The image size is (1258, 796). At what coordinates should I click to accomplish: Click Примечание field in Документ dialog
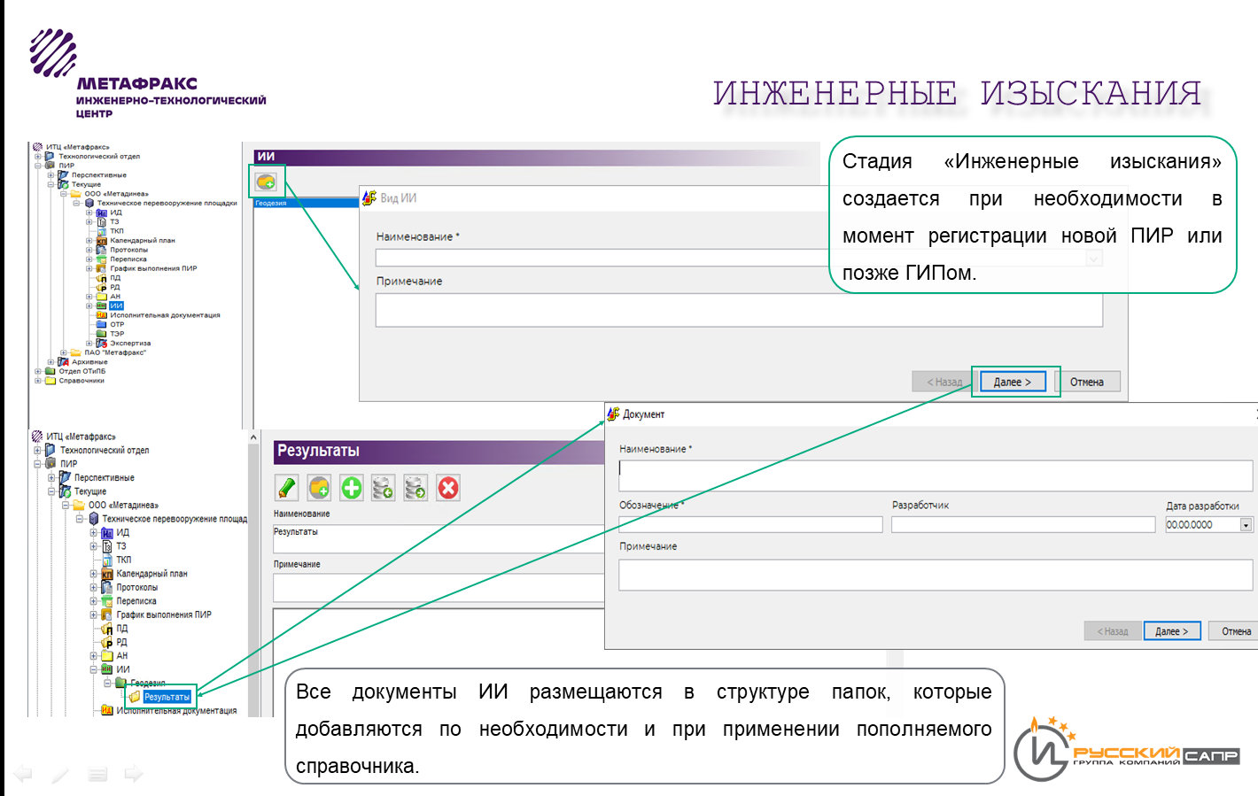point(936,575)
